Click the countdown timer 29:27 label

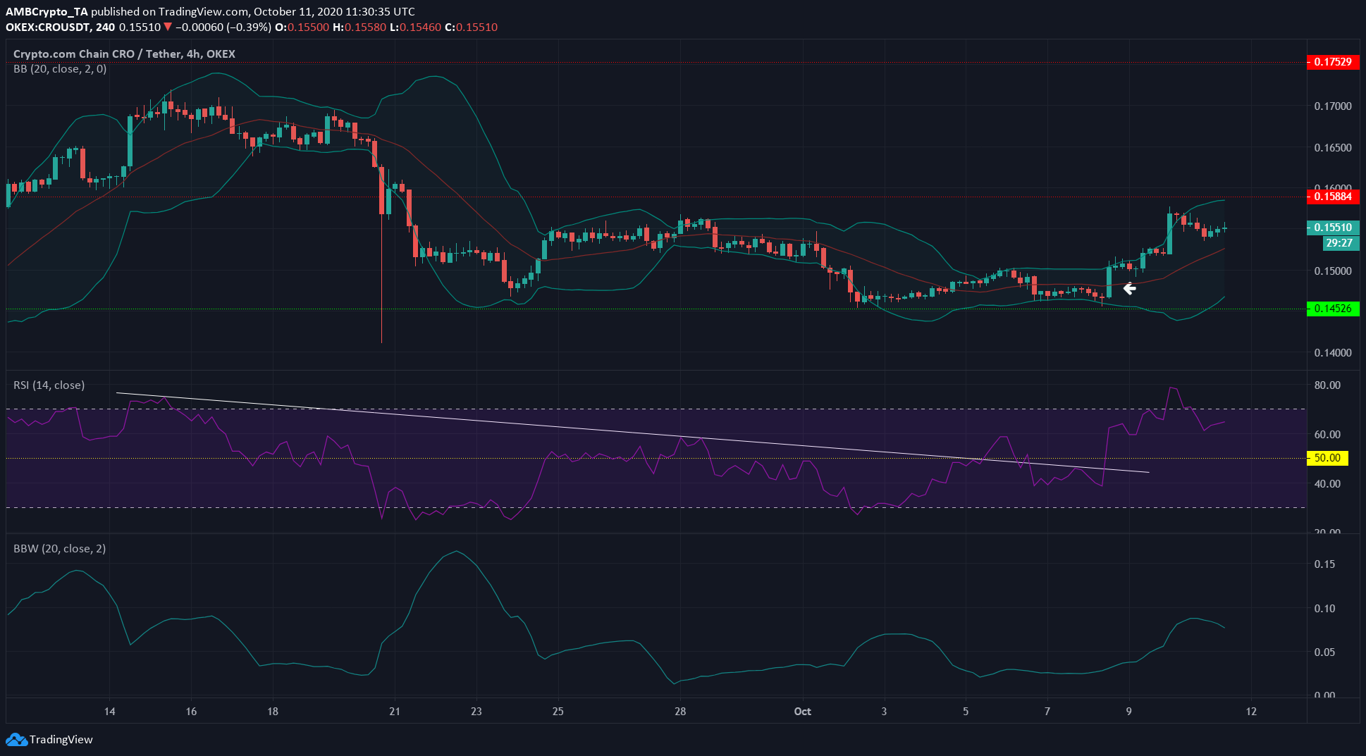pyautogui.click(x=1339, y=243)
